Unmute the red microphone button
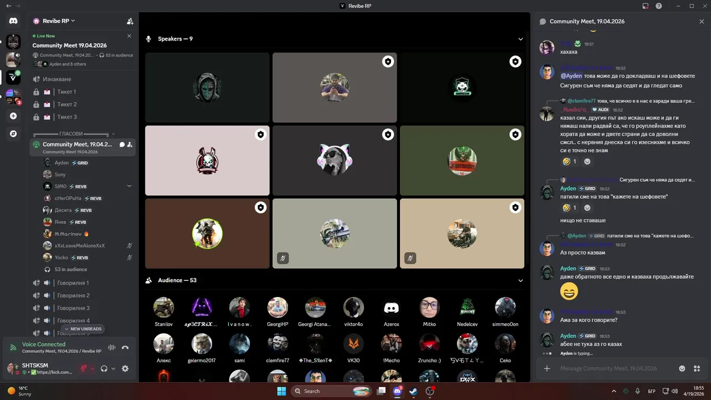 [x=83, y=368]
